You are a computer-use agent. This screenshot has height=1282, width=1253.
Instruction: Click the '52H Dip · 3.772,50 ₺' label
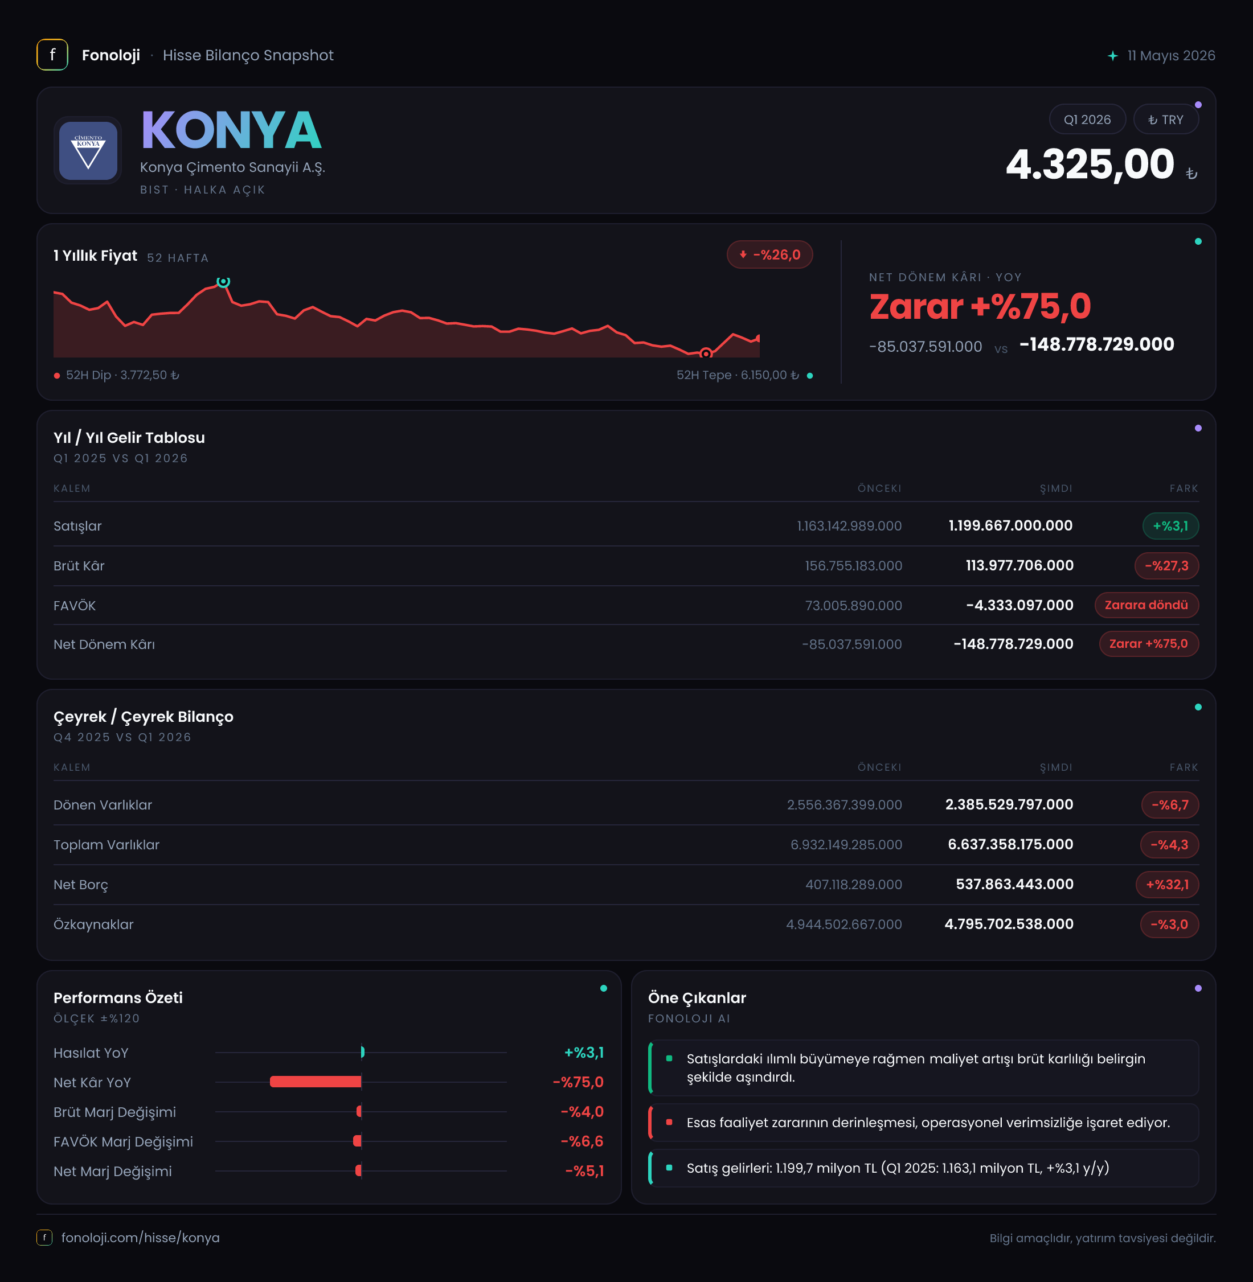(x=122, y=375)
